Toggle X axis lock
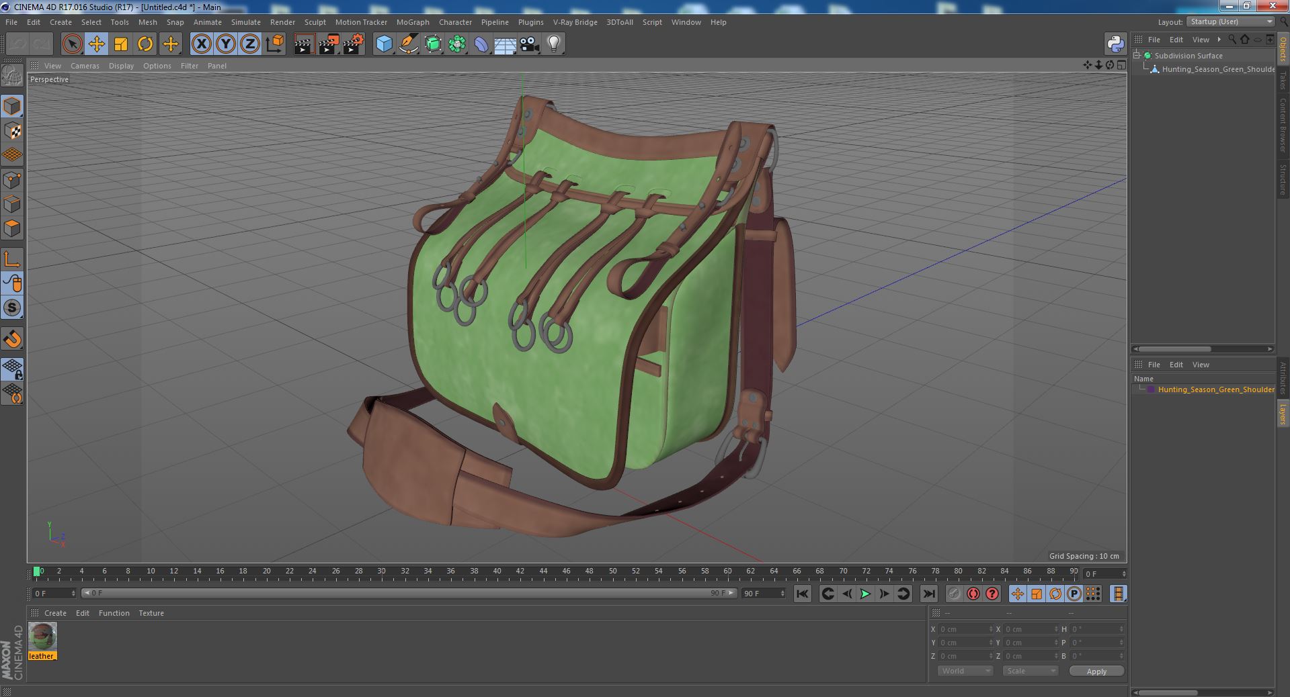Viewport: 1290px width, 697px height. pyautogui.click(x=201, y=44)
